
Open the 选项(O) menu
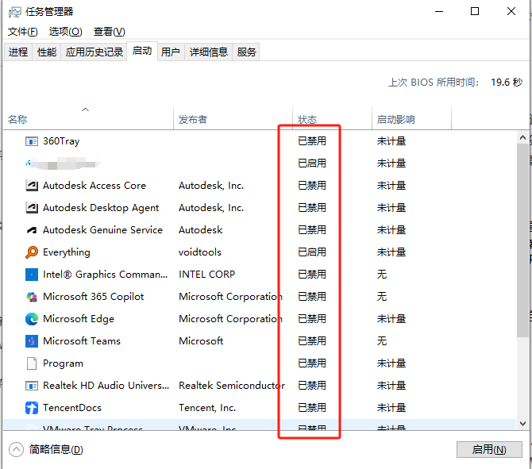65,32
